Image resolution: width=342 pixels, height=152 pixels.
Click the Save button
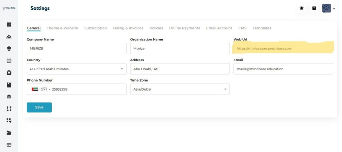tap(39, 107)
